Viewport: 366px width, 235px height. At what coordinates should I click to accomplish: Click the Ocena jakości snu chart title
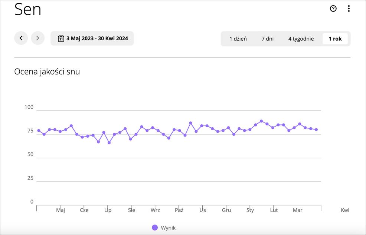point(47,72)
